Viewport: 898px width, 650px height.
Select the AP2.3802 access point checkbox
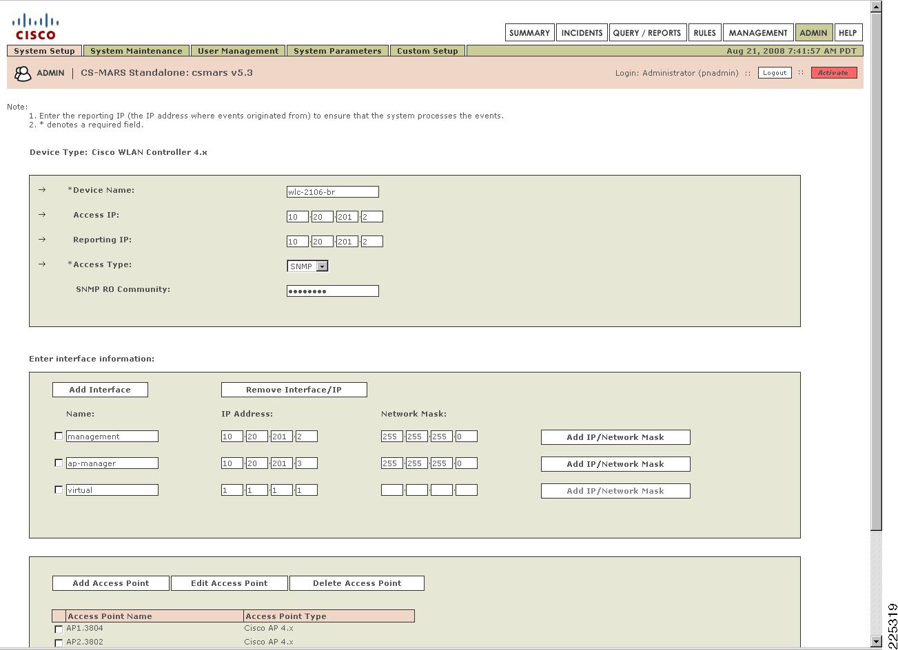(58, 642)
